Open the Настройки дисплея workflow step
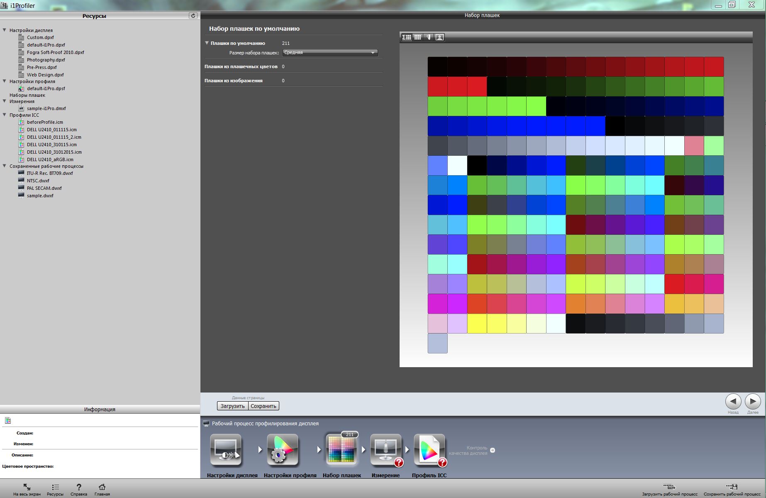 click(x=226, y=450)
